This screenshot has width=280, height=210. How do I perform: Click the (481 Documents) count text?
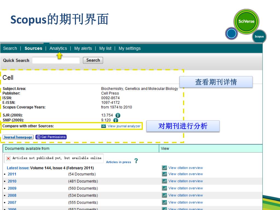tap(83, 181)
